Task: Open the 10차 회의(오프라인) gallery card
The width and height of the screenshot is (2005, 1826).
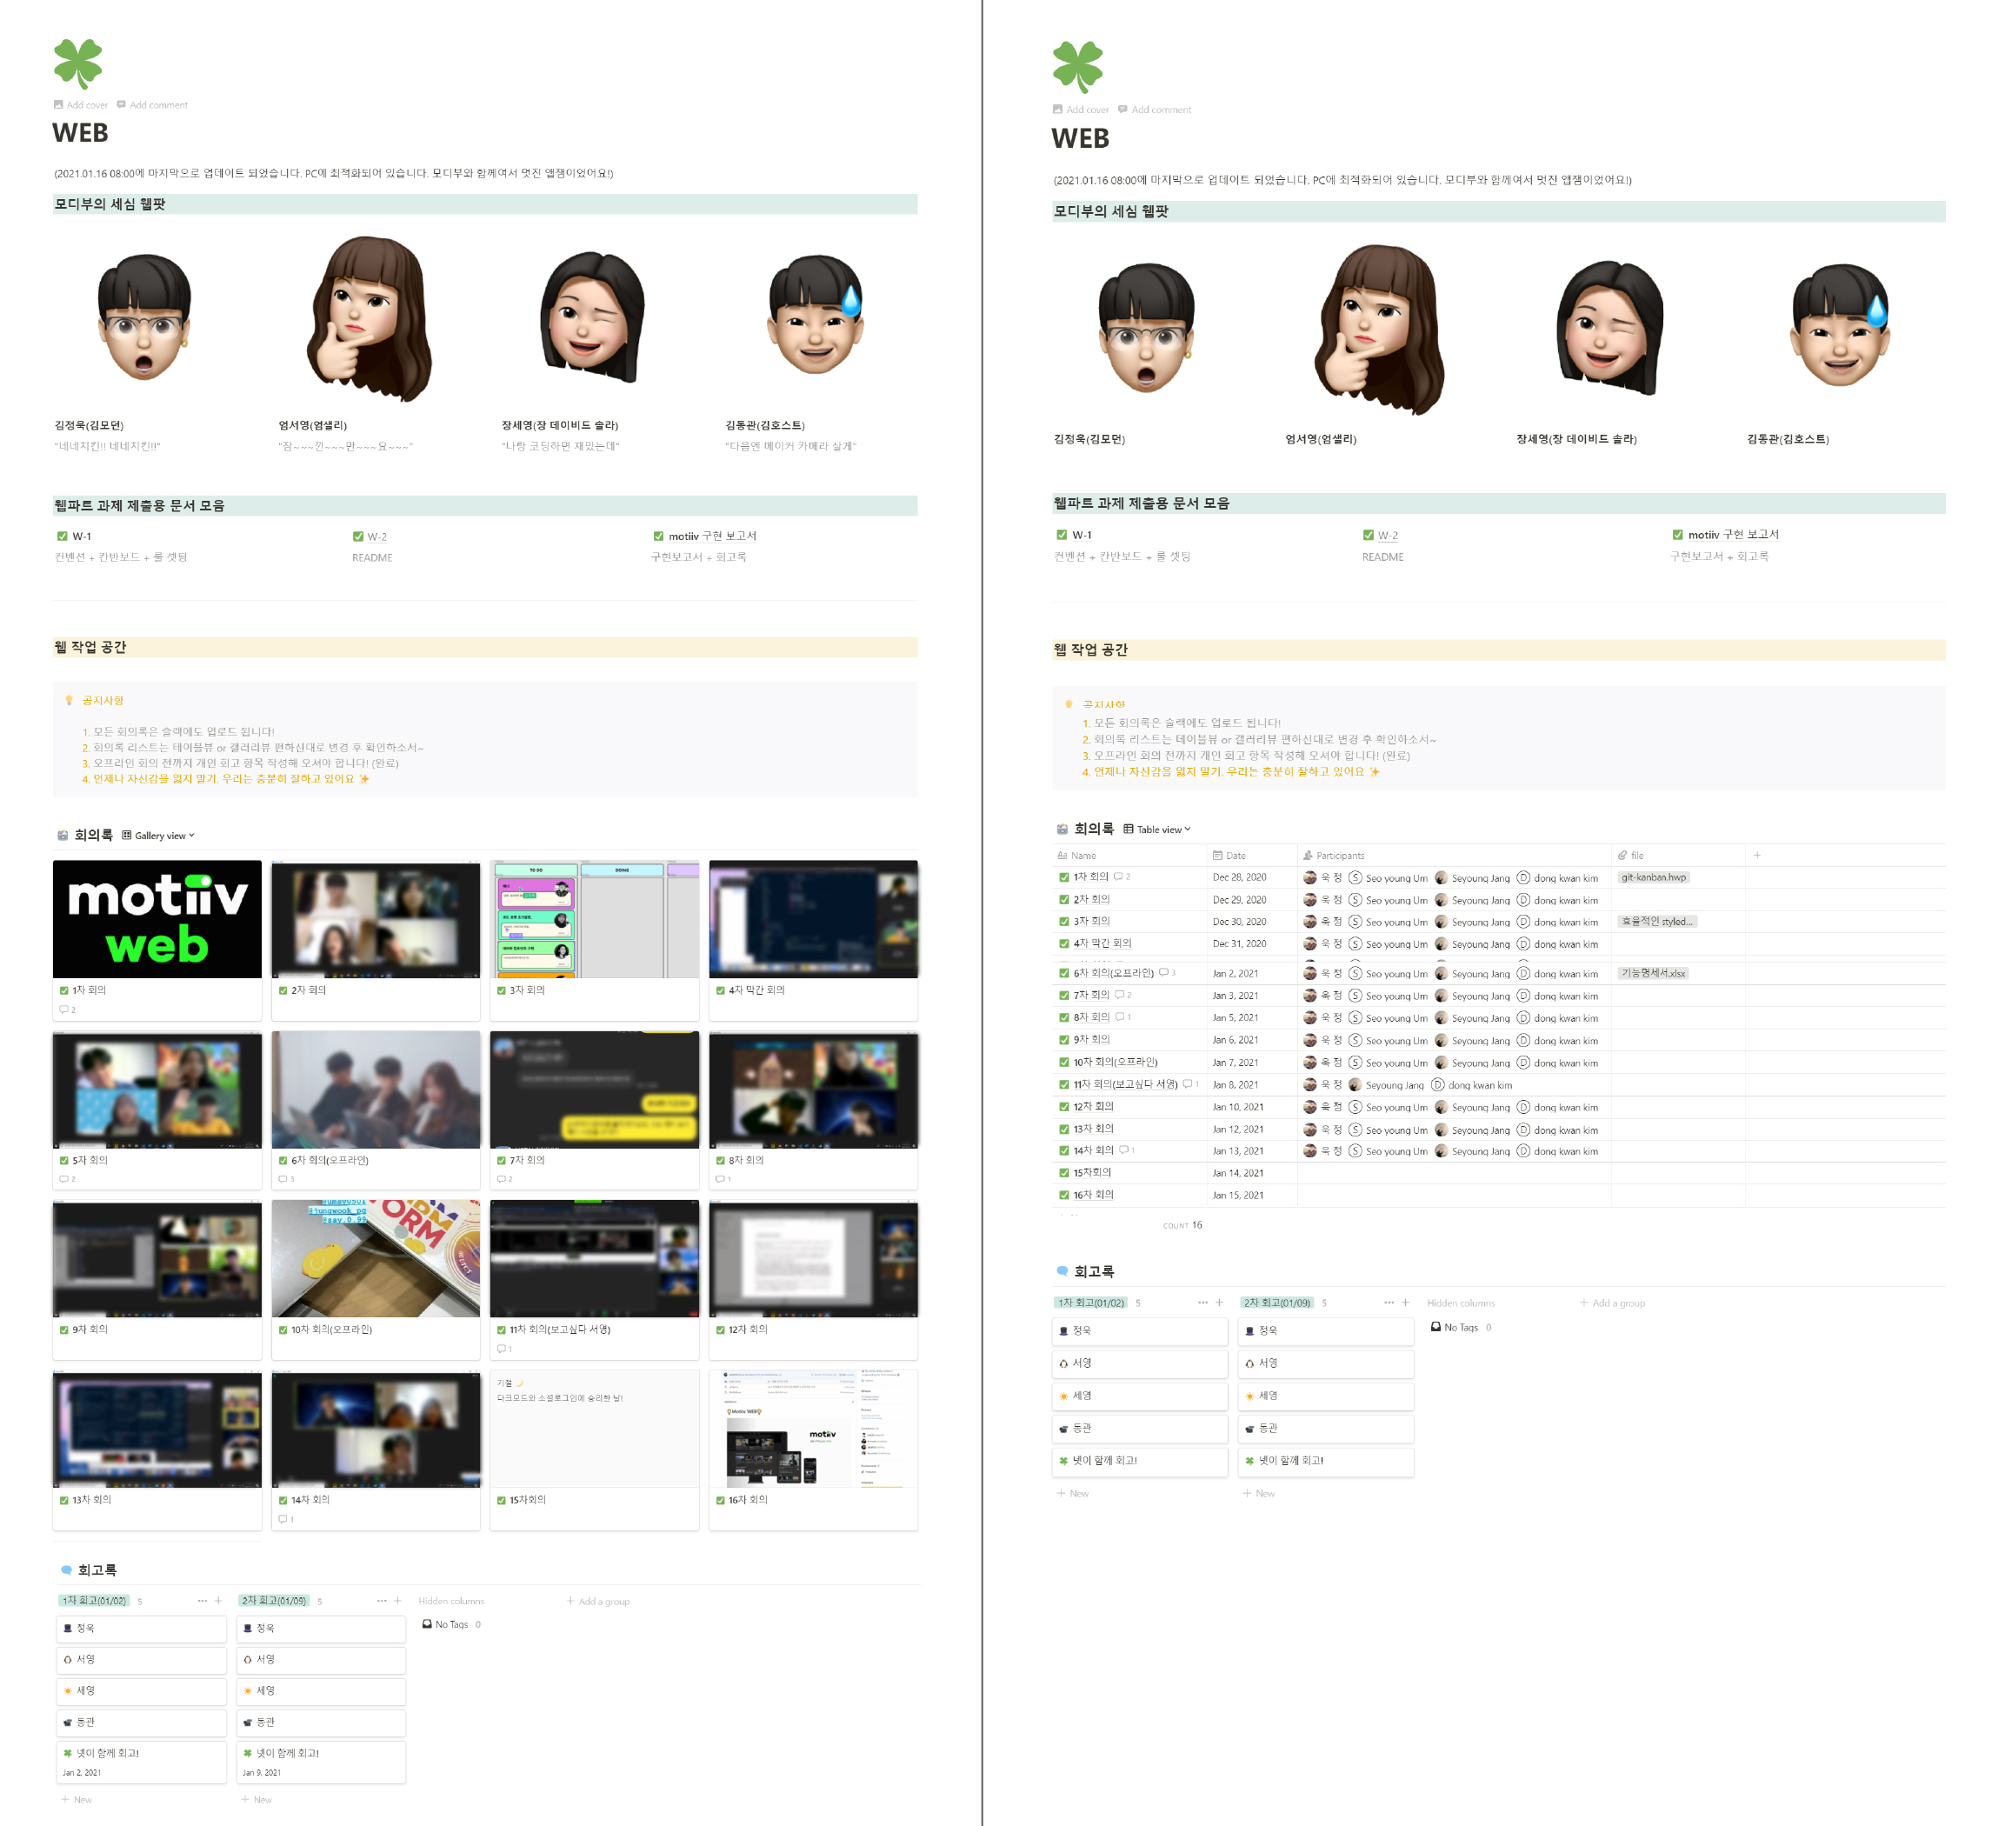Action: click(x=376, y=1278)
